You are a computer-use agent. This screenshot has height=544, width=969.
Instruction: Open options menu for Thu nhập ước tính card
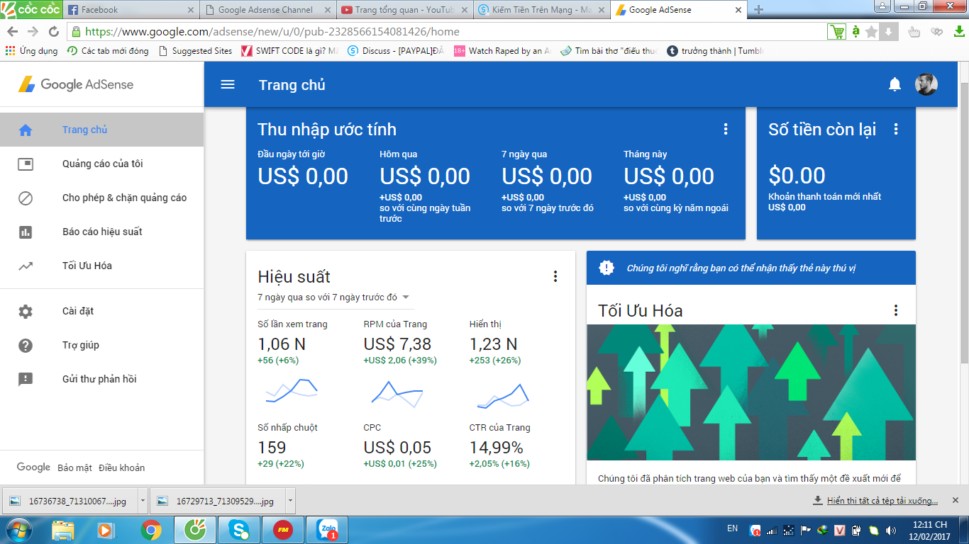coord(725,129)
